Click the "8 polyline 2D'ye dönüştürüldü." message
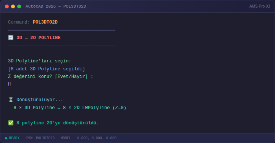Image resolution: width=275 pixels, height=143 pixels. click(x=58, y=123)
